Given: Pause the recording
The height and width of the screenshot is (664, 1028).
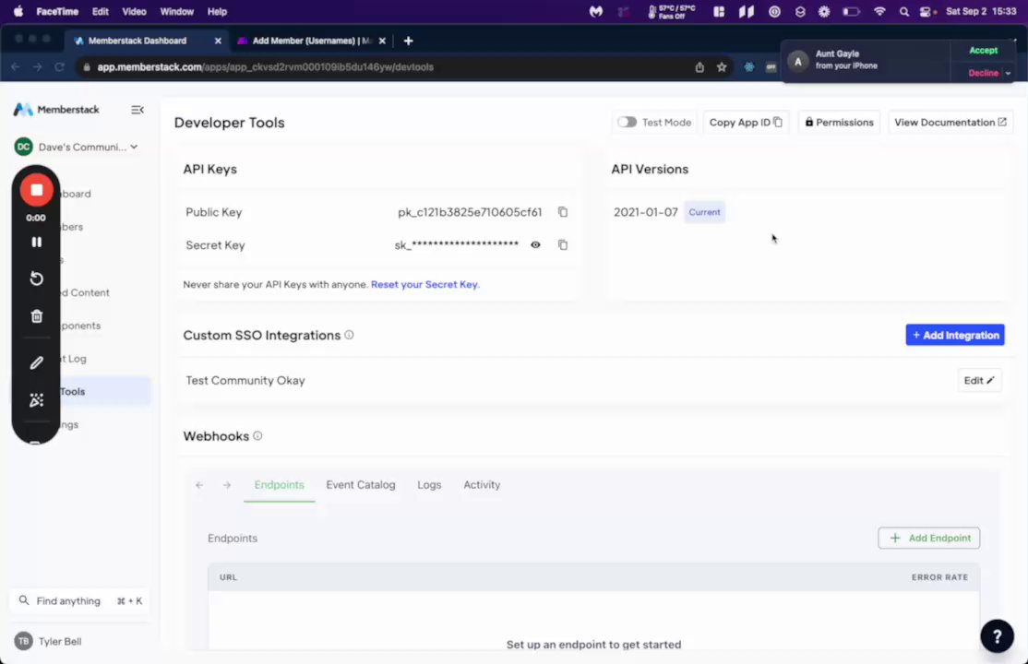Looking at the screenshot, I should click(x=36, y=242).
